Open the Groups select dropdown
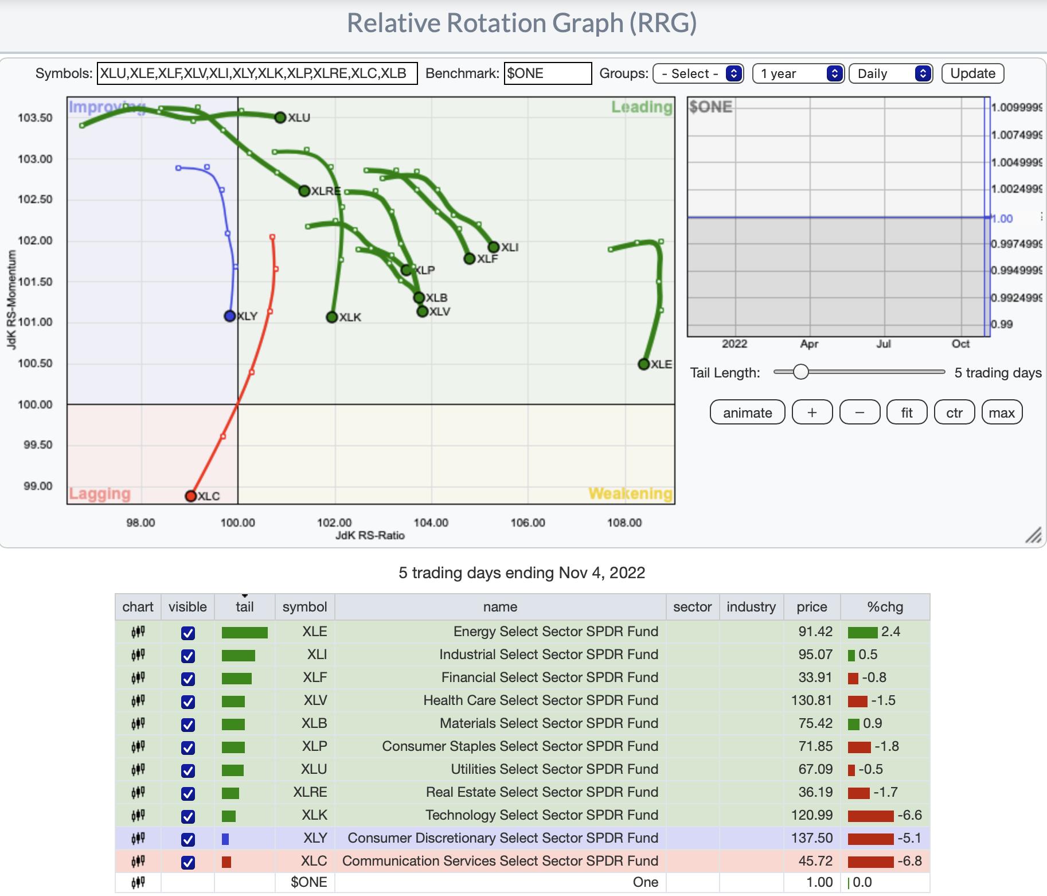 [698, 73]
